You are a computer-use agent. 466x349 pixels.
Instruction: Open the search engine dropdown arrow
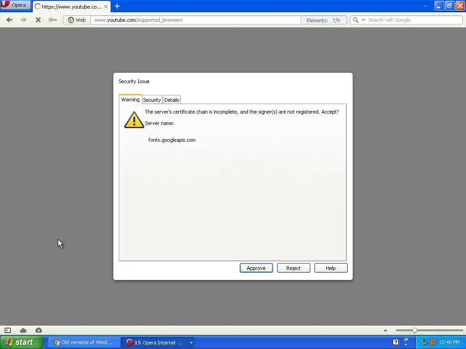coord(363,20)
